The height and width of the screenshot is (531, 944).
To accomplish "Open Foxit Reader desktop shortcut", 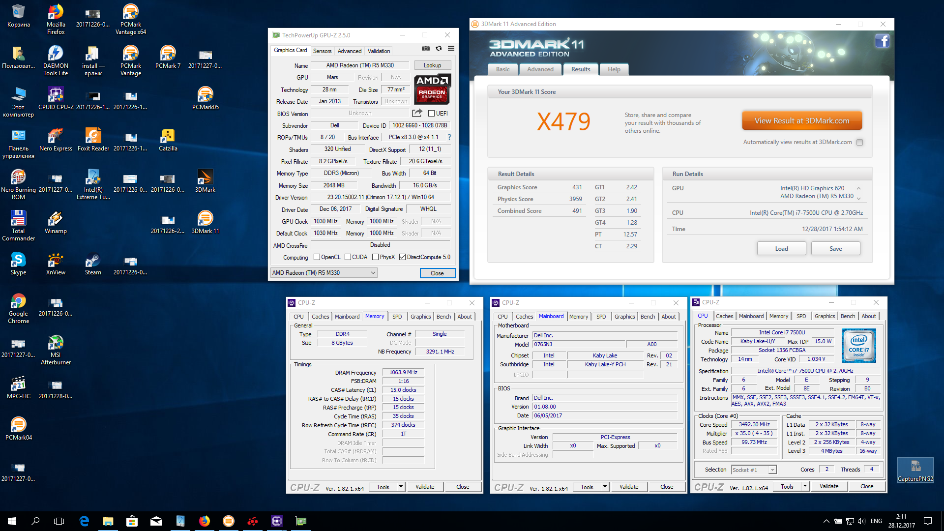I will tap(93, 140).
